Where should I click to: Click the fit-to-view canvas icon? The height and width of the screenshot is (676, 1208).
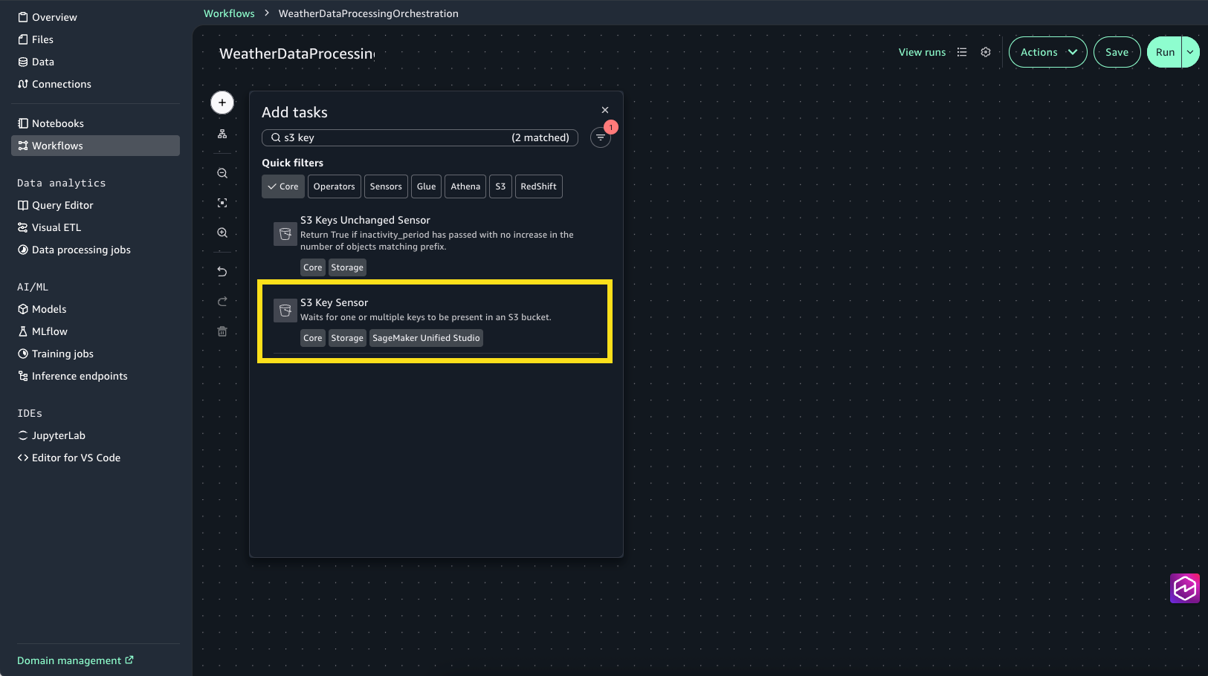pyautogui.click(x=222, y=203)
